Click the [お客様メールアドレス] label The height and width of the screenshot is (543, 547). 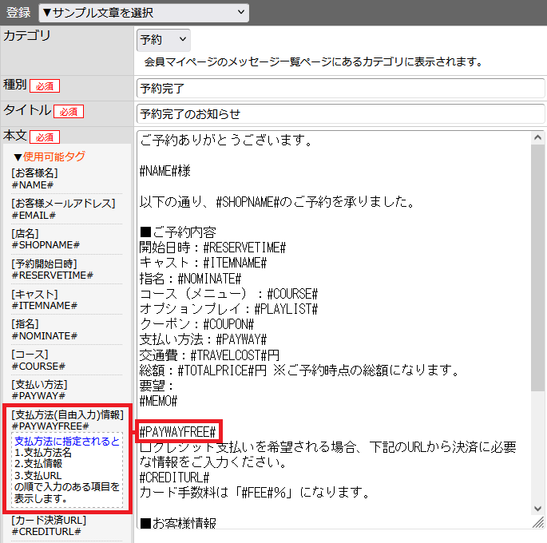[x=63, y=204]
